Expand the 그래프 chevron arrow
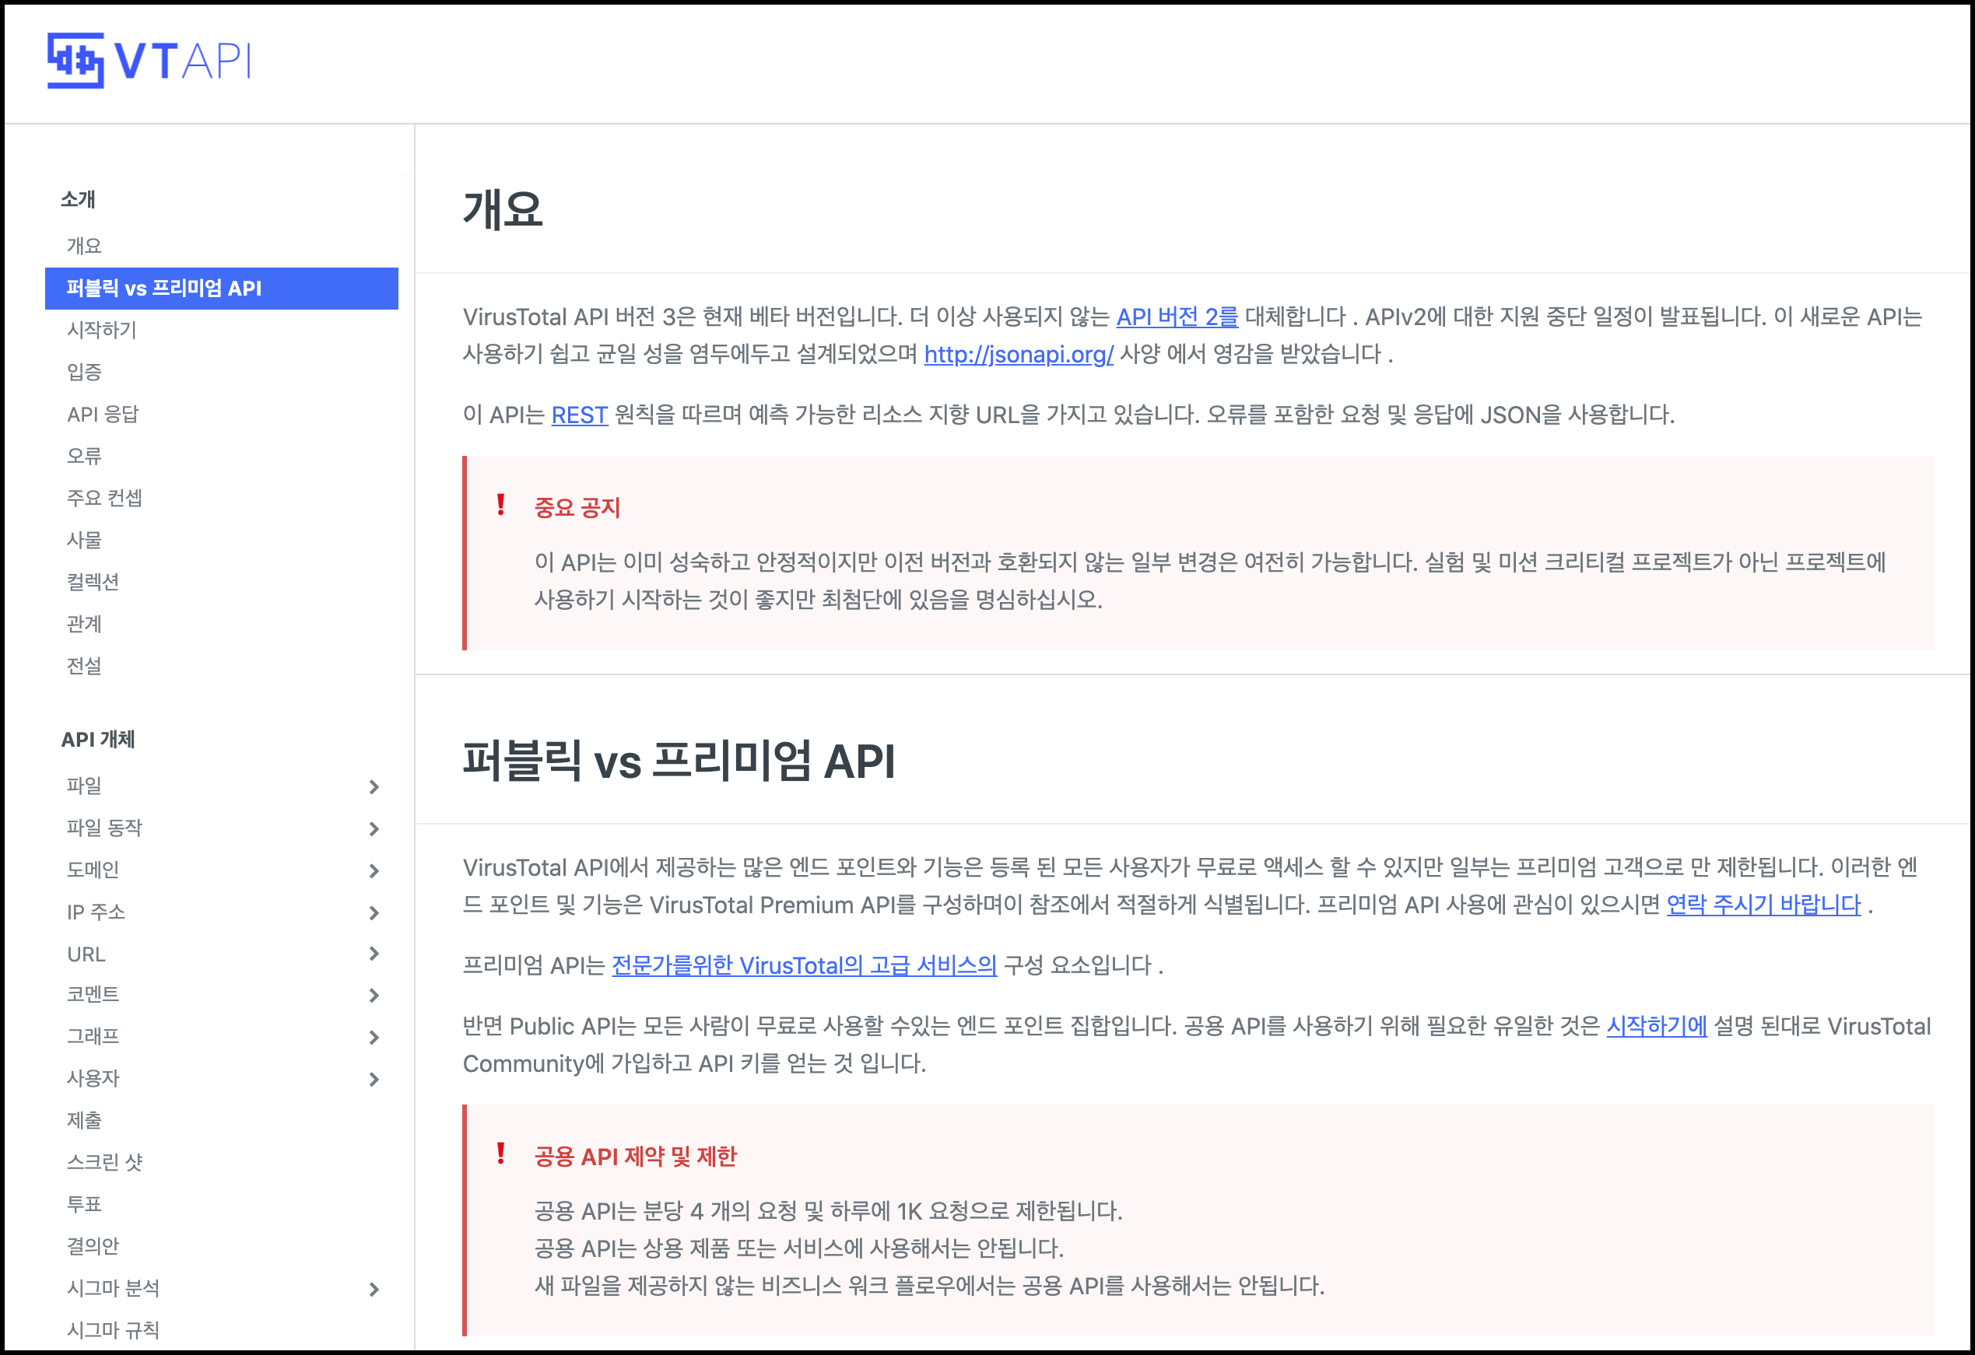This screenshot has height=1355, width=1975. (374, 1036)
